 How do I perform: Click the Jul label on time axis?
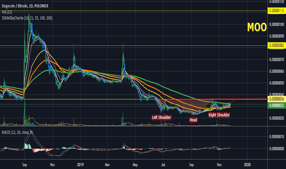coord(163,165)
